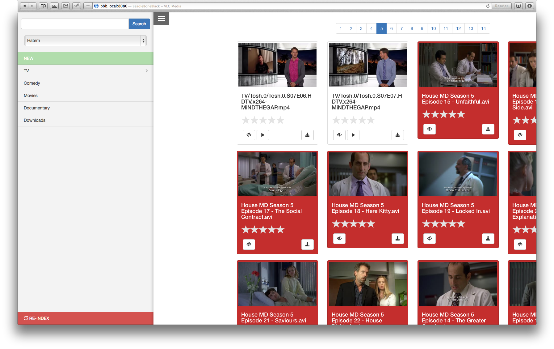The height and width of the screenshot is (349, 554).
Task: Go to page 9
Action: point(422,28)
